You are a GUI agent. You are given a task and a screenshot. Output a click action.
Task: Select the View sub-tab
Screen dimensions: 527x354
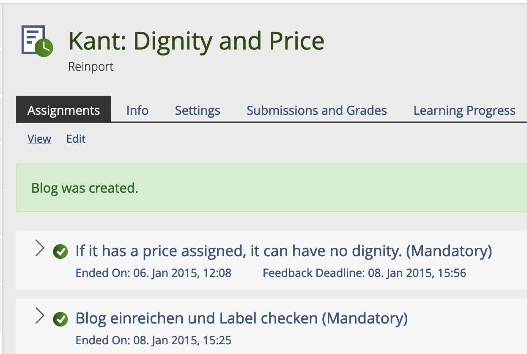click(x=39, y=139)
